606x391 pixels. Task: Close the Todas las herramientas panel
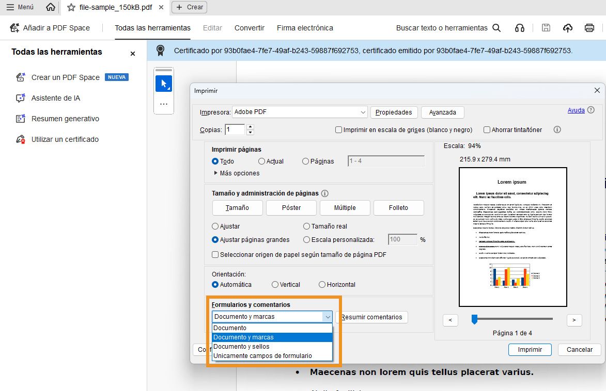(133, 54)
